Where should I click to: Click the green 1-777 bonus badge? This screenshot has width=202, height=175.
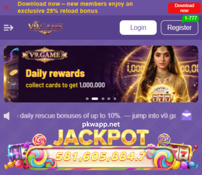(x=191, y=19)
